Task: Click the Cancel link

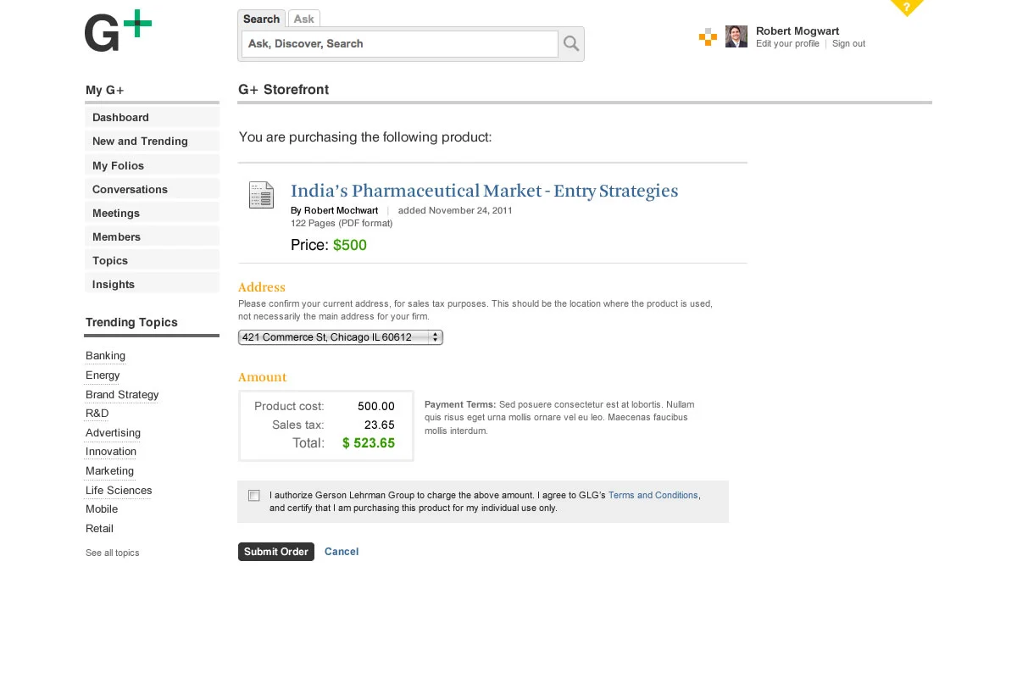Action: [x=342, y=552]
